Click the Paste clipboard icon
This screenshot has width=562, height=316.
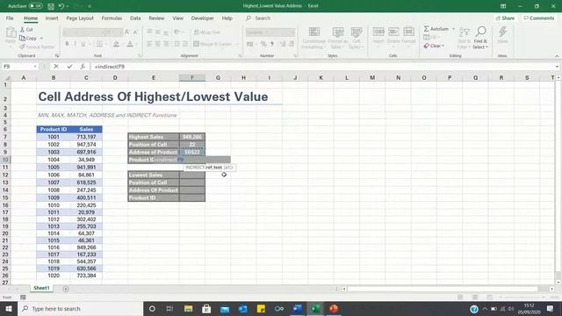click(x=11, y=32)
